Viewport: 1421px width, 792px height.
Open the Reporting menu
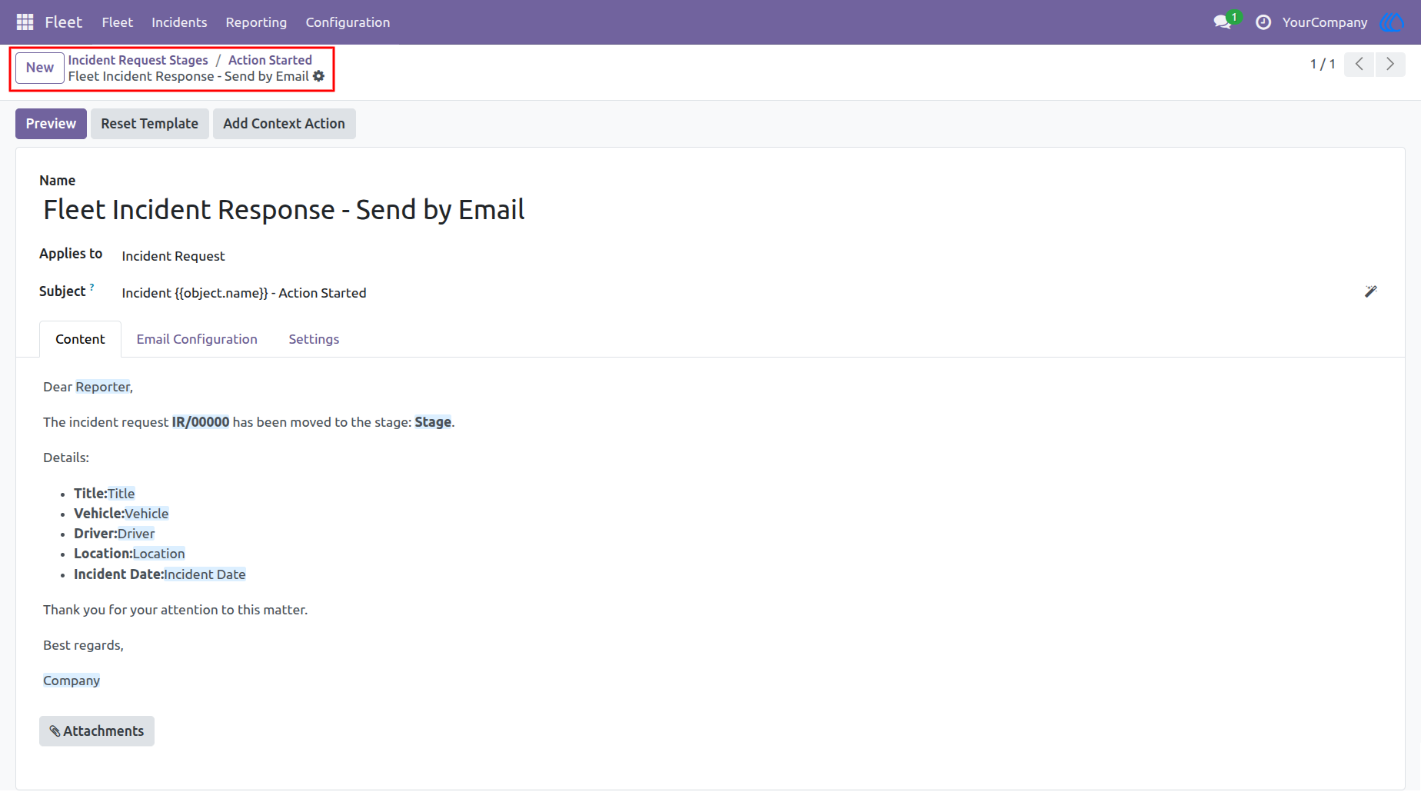(x=256, y=22)
